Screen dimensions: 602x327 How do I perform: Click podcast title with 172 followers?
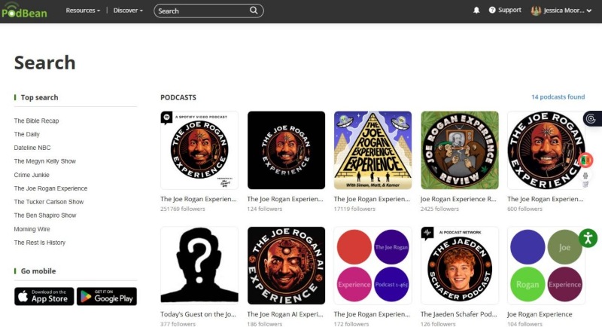372,314
